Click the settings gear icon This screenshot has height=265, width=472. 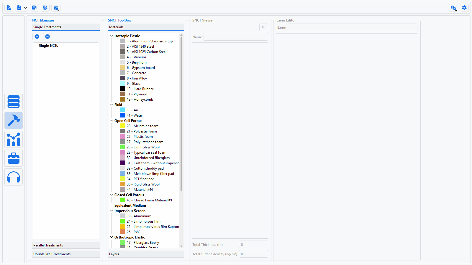464,8
